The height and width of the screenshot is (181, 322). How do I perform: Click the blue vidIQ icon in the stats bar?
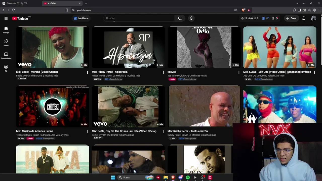pos(263,18)
